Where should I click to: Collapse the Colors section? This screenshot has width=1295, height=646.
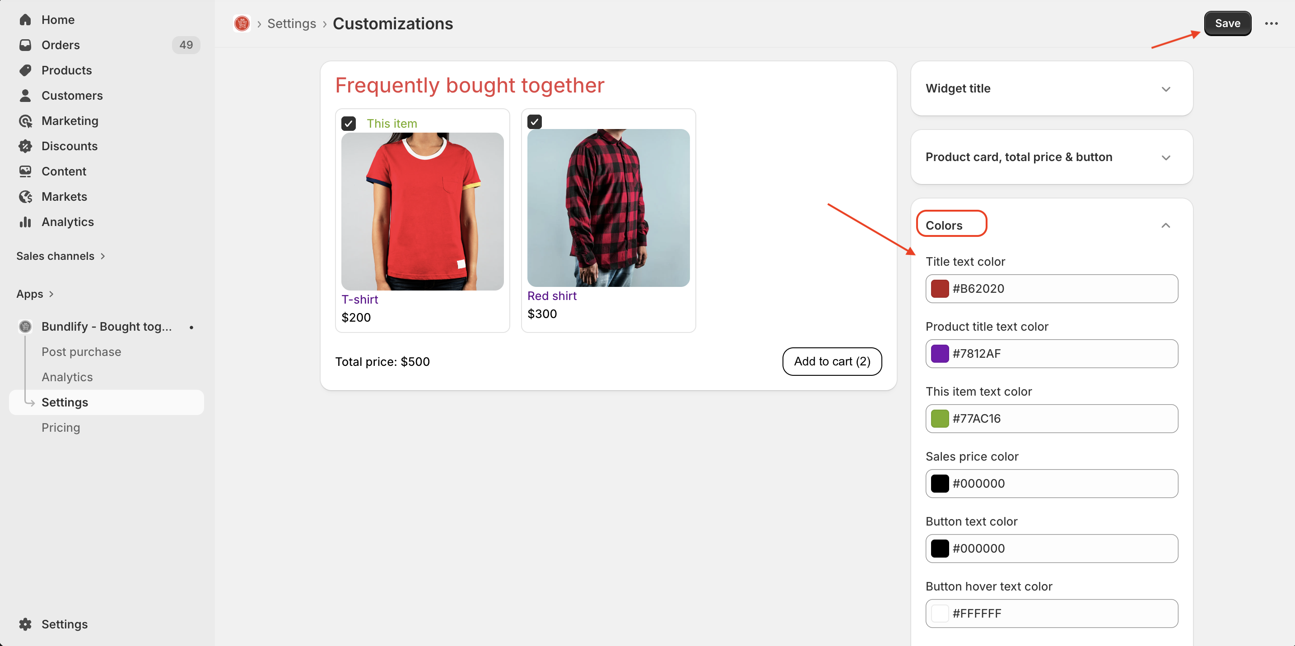tap(1166, 226)
